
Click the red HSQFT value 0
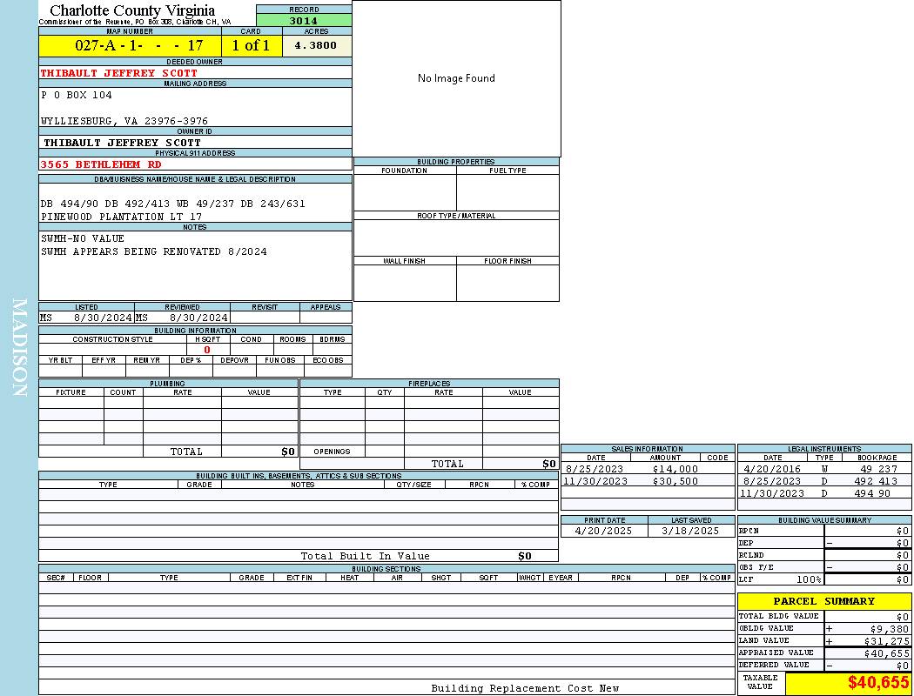coord(207,350)
